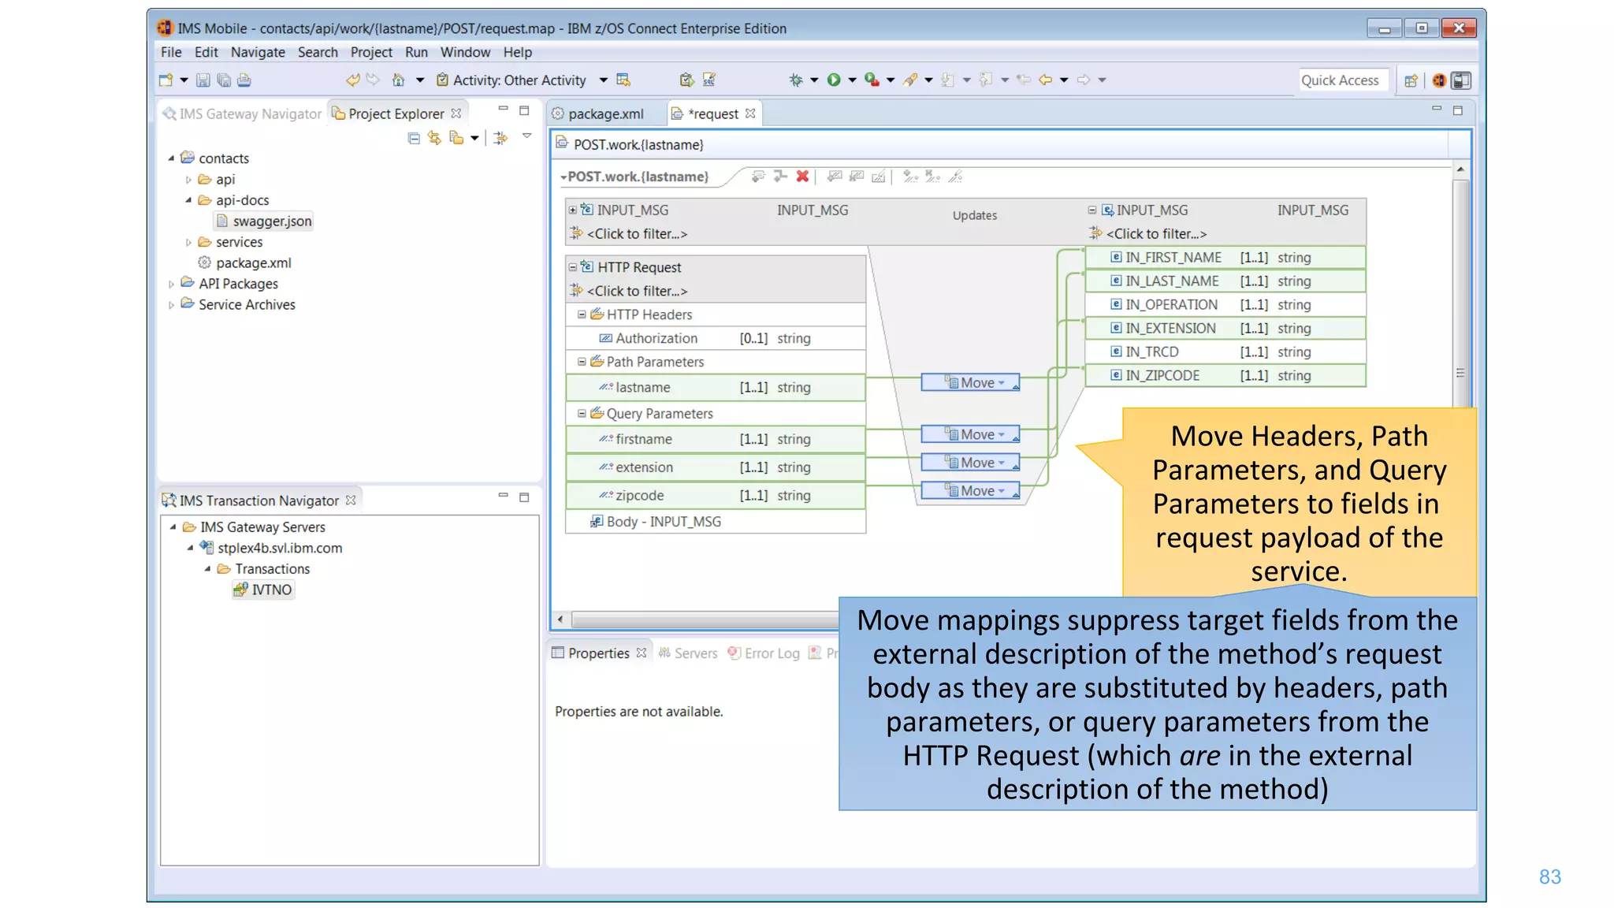Expand the api folder
This screenshot has width=1614, height=908.
coord(188,180)
